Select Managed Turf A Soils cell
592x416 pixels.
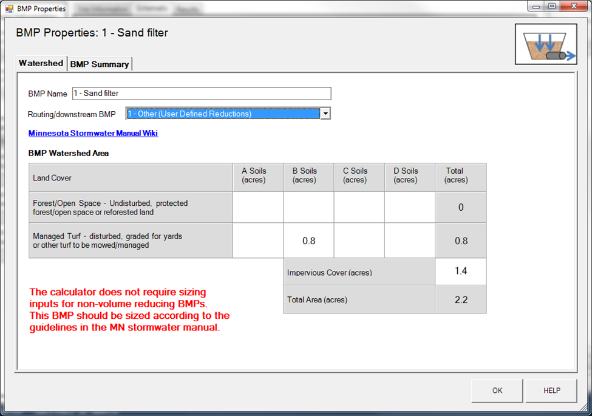(x=257, y=240)
